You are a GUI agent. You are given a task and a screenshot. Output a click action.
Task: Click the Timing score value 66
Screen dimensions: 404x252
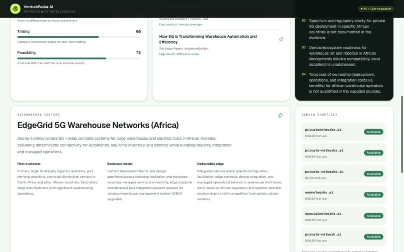[138, 31]
